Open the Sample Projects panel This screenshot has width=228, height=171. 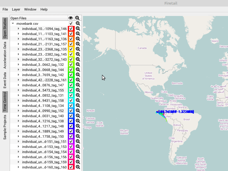click(5, 127)
